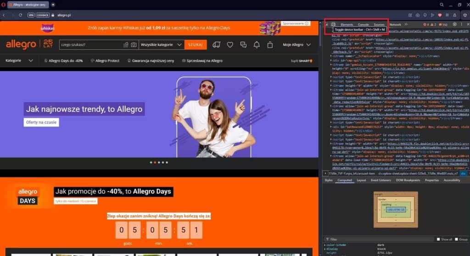Click the Cashback badge in address bar

click(x=43, y=15)
